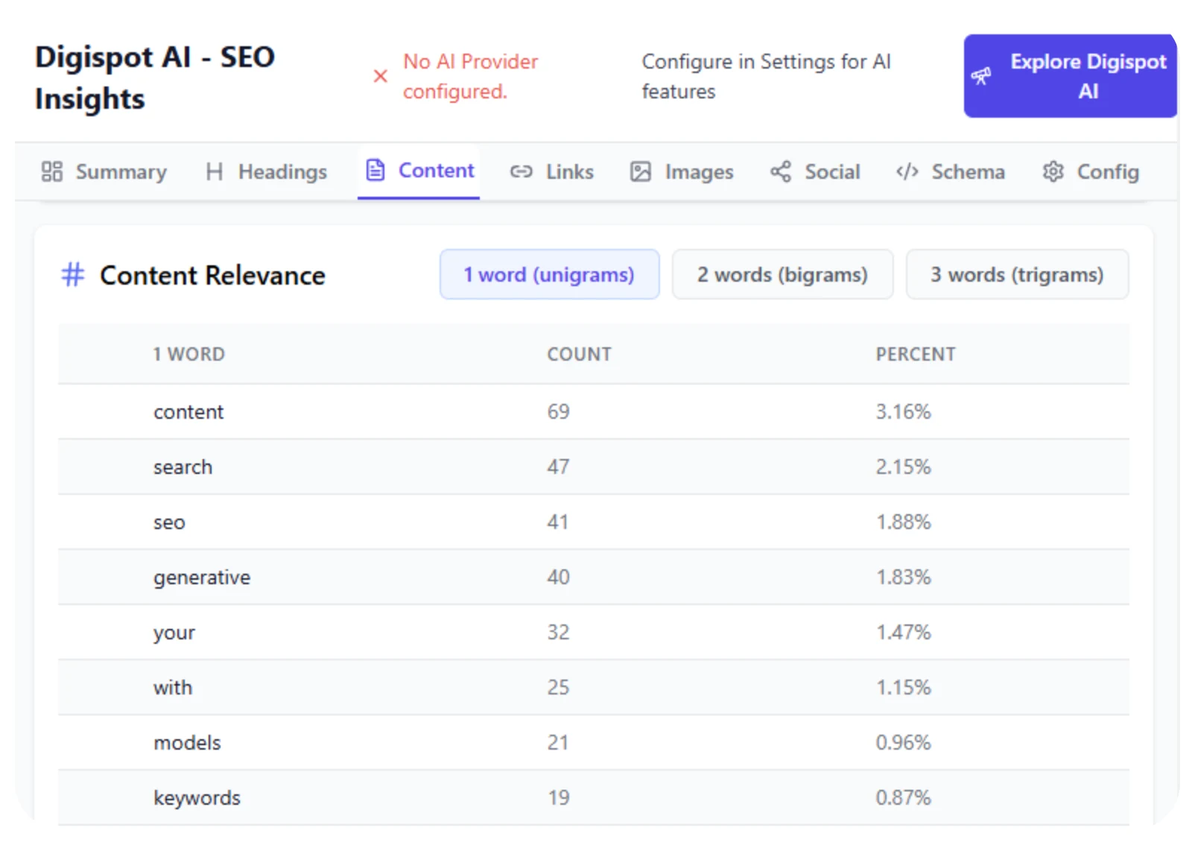The image size is (1195, 845).
Task: Click 'Configure in Settings for AI features' text
Action: pyautogui.click(x=766, y=77)
